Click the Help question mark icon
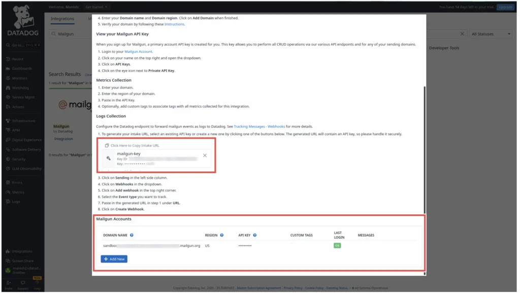This screenshot has height=294, width=520. 37,283
